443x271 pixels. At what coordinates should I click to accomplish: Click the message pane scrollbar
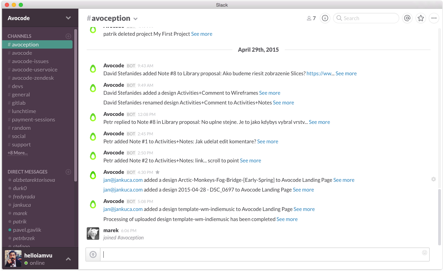click(440, 217)
